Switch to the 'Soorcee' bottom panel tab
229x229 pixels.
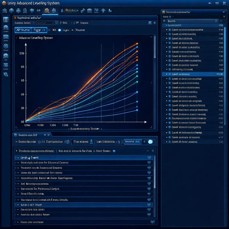point(28,135)
